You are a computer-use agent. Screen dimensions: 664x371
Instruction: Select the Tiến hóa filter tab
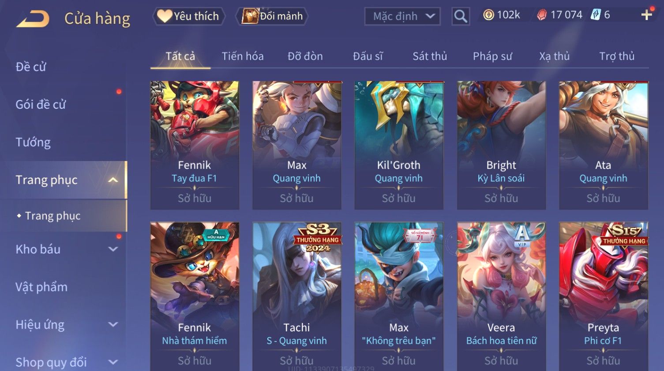point(243,56)
